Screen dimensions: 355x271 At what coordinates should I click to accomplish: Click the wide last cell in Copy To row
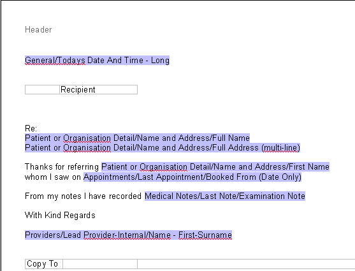tap(246, 264)
